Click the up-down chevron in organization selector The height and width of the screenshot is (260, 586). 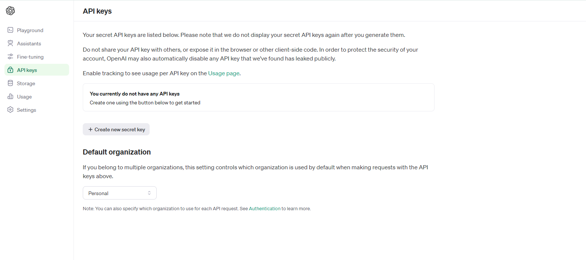pos(149,193)
